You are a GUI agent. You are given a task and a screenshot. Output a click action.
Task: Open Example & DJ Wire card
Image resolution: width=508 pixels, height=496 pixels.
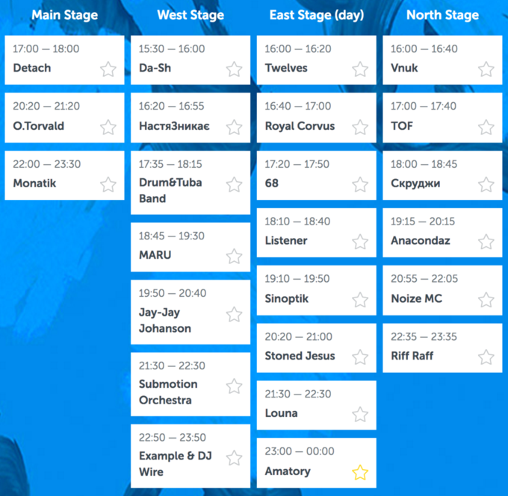pyautogui.click(x=190, y=456)
